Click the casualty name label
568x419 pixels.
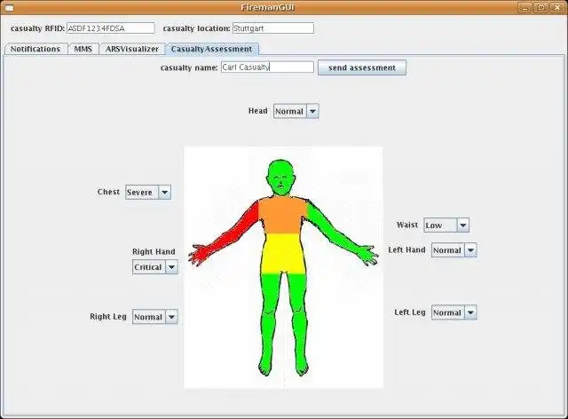tap(189, 67)
